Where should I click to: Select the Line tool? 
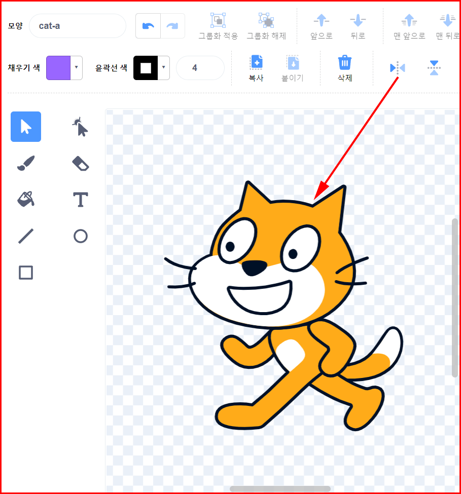coord(26,236)
